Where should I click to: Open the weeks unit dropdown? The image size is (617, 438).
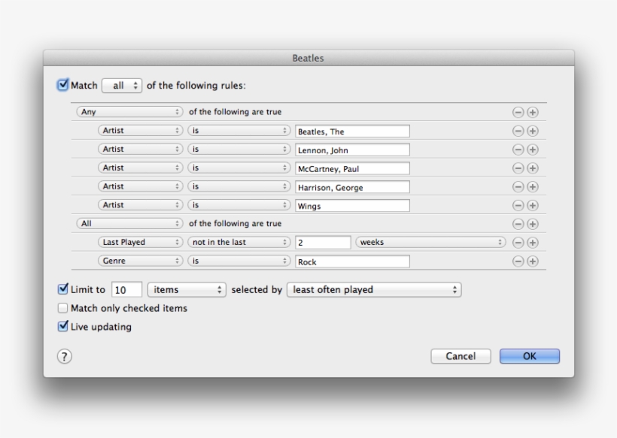430,243
